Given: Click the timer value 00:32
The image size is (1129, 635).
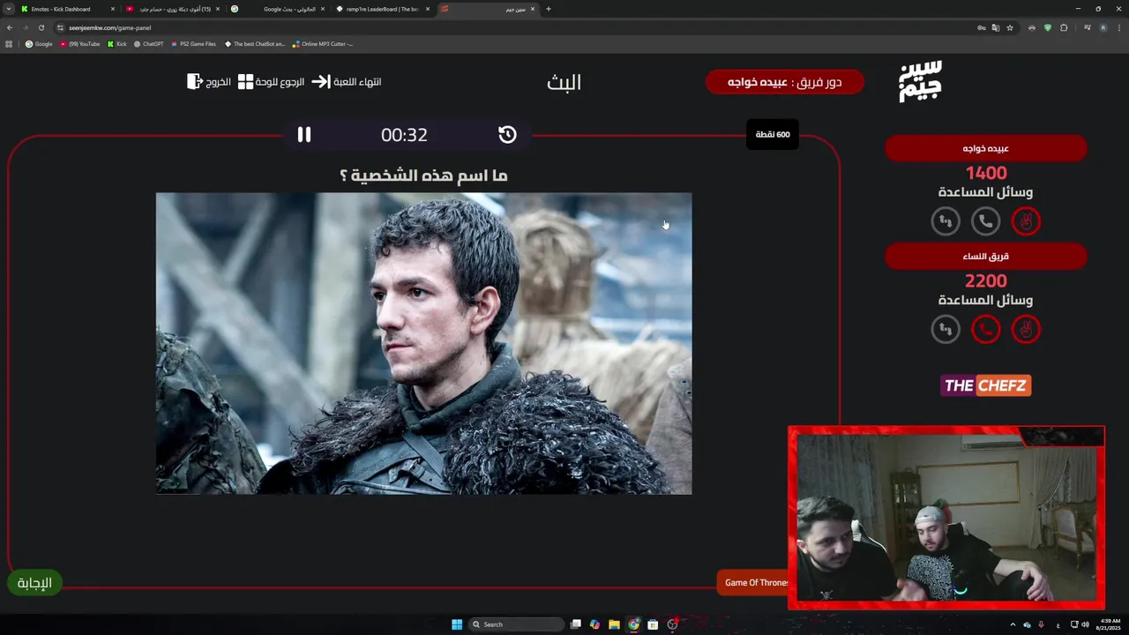Looking at the screenshot, I should point(404,135).
